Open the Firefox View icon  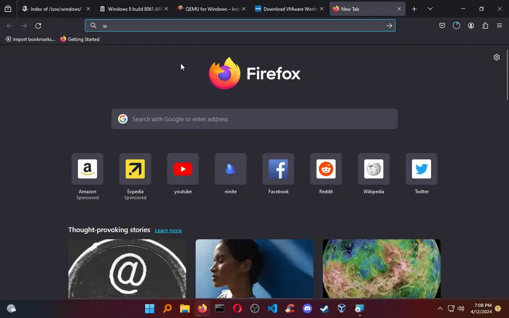coord(8,9)
